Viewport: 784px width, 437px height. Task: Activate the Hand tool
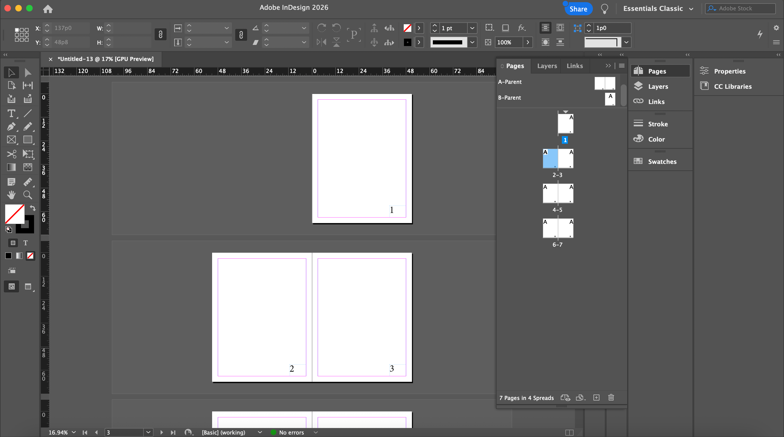point(11,195)
